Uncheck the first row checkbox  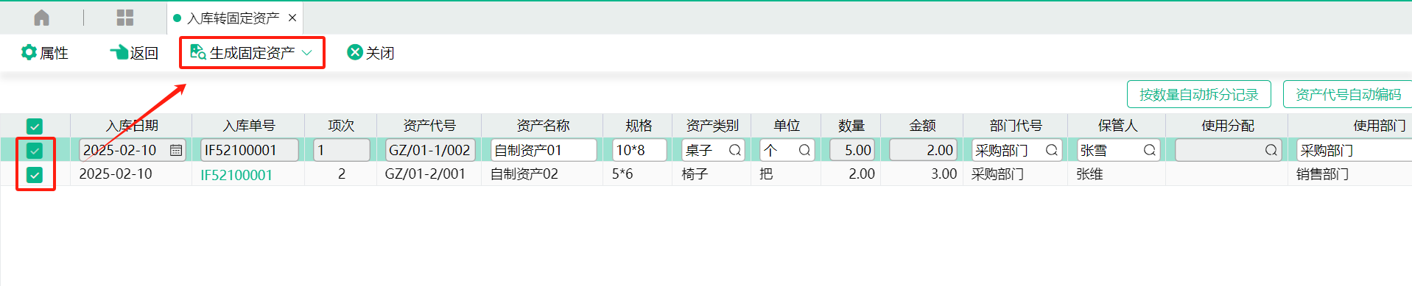35,151
